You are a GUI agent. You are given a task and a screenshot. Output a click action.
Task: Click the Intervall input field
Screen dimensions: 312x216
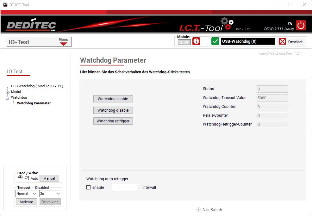[x=125, y=188]
